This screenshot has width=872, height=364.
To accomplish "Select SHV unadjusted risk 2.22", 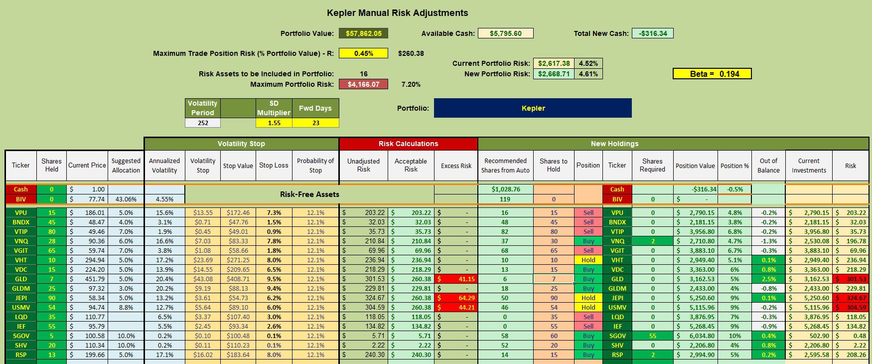I will pos(363,345).
